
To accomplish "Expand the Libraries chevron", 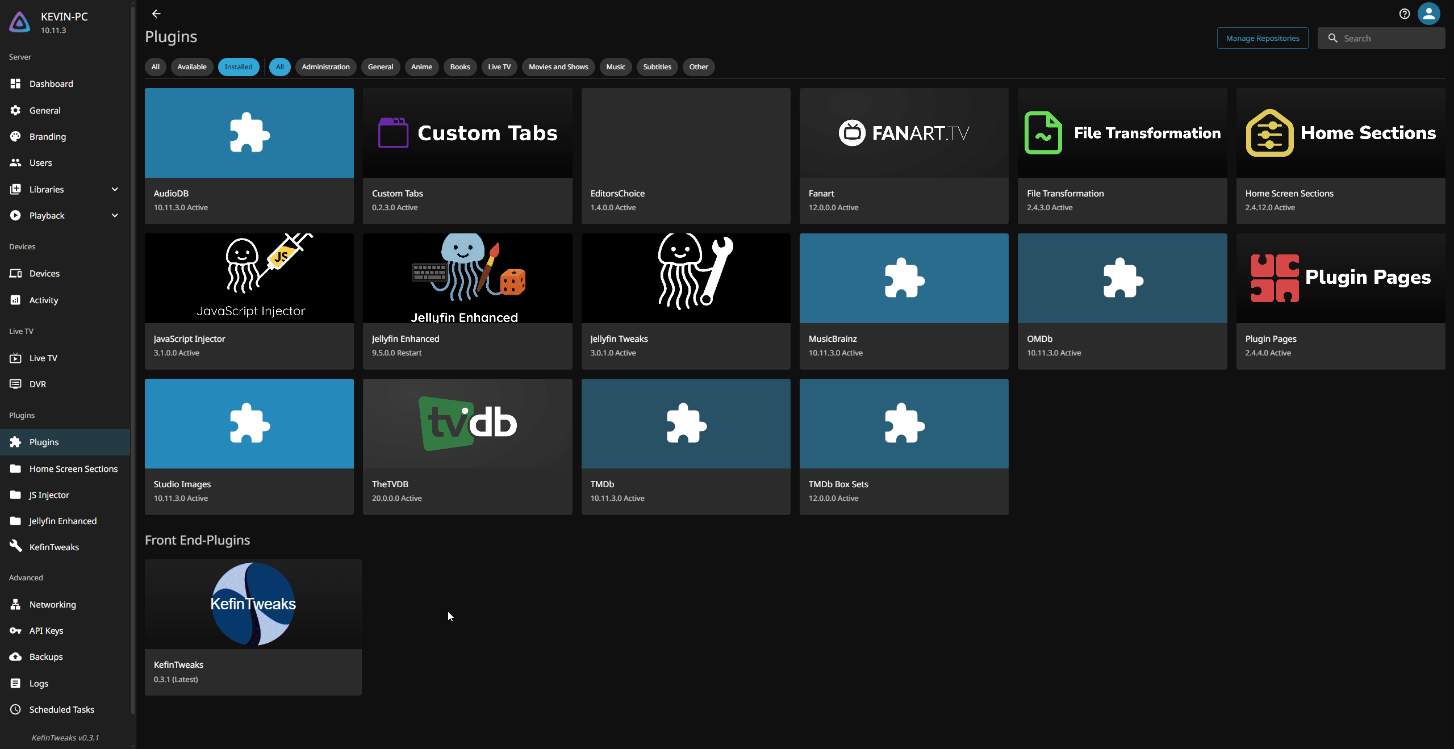I will (115, 189).
